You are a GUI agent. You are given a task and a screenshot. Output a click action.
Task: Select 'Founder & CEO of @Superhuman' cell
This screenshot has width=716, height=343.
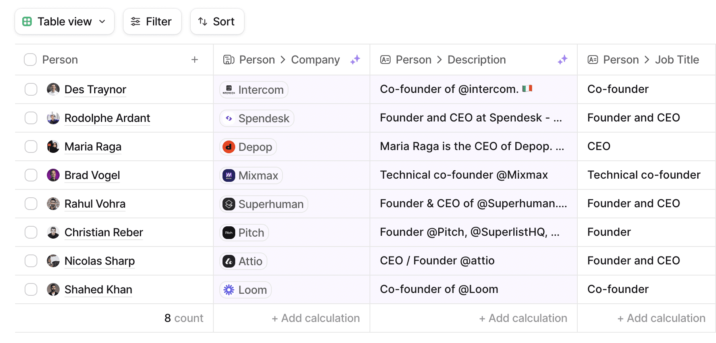[474, 204]
